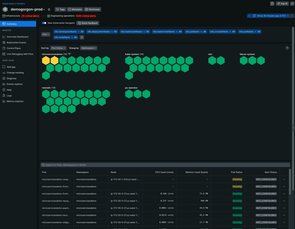
Task: Open the Workloads button in the header
Action: 93,9
